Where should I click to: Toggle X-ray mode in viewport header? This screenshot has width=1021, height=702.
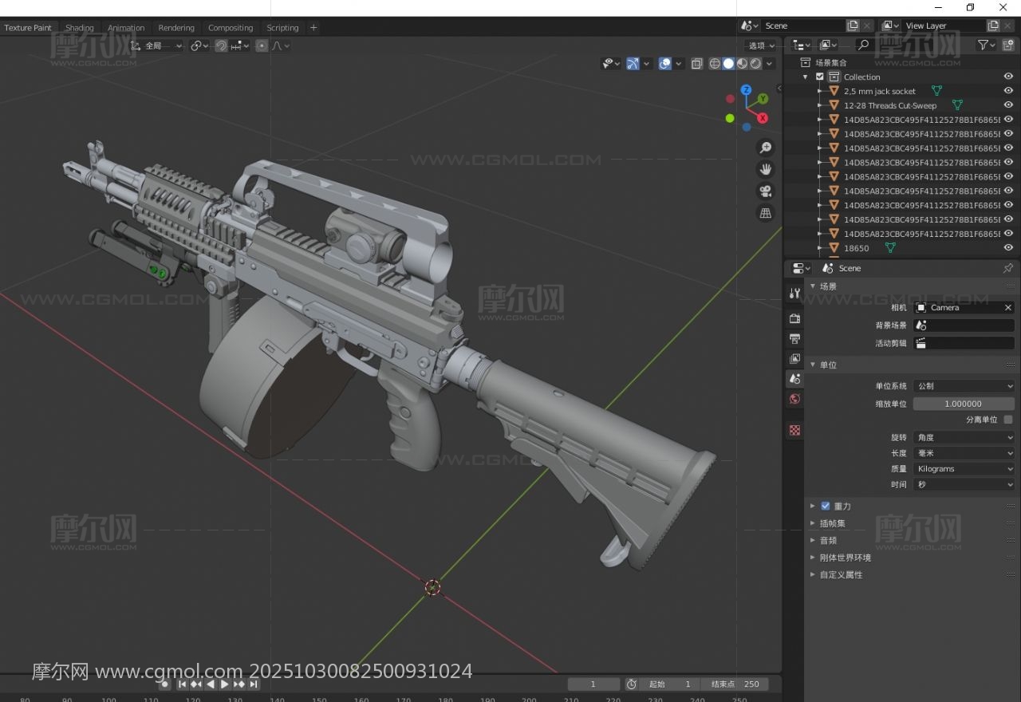[x=696, y=64]
